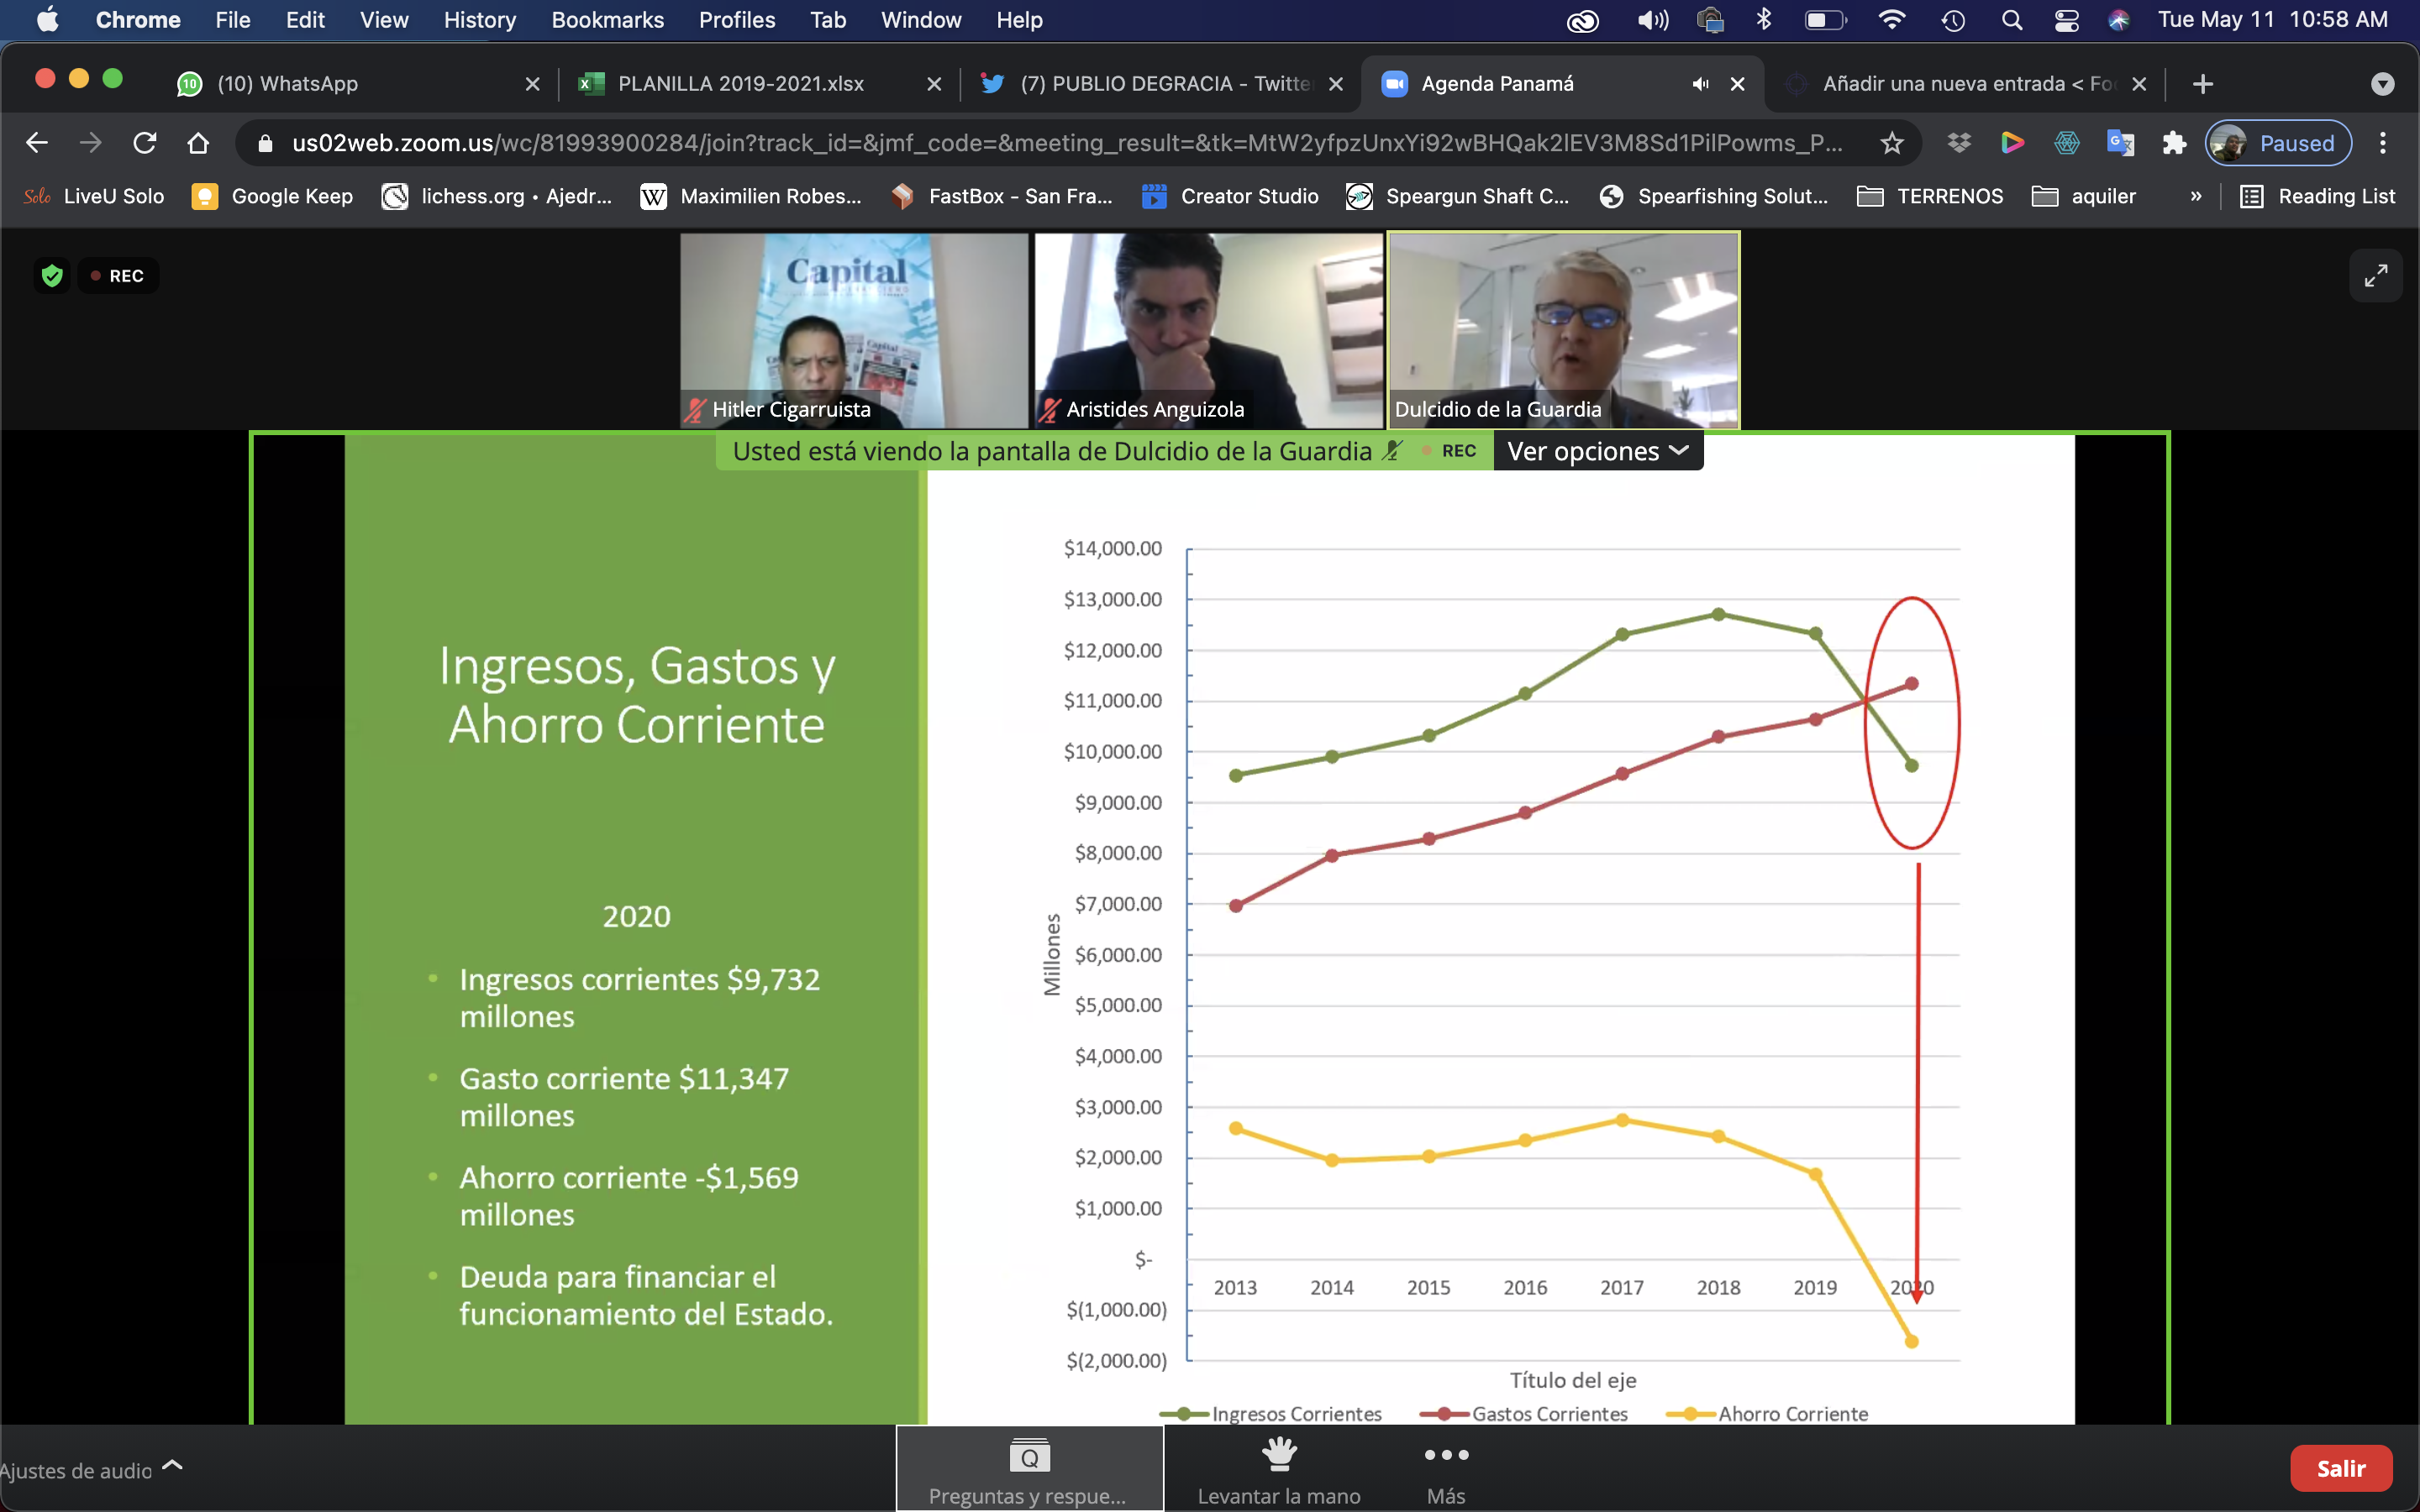The width and height of the screenshot is (2420, 1512).
Task: Click the browser forward arrow
Action: point(91,143)
